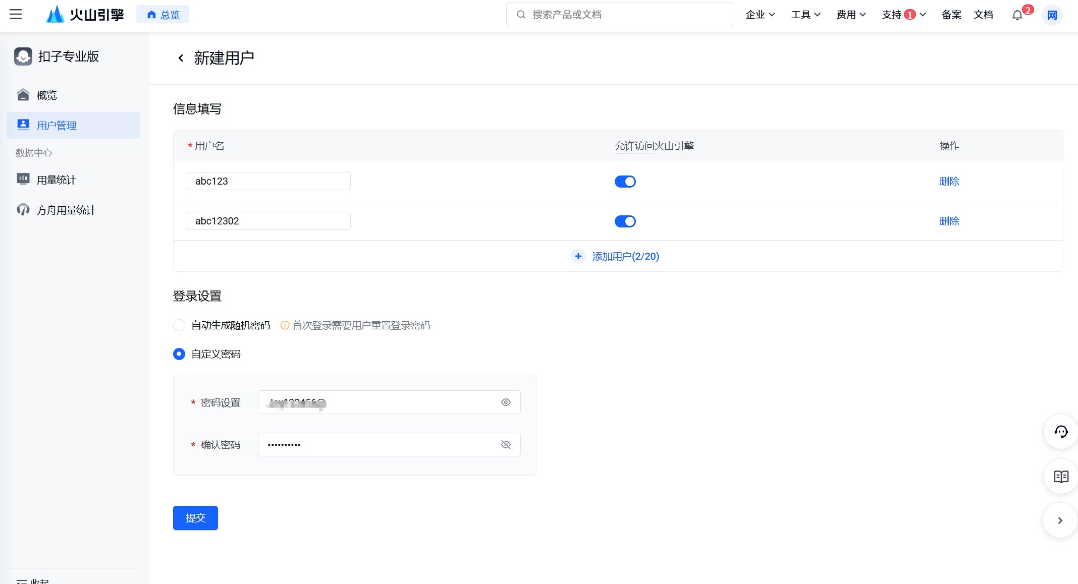1078x584 pixels.
Task: Click the 方舟用量统计 icon
Action: (23, 210)
